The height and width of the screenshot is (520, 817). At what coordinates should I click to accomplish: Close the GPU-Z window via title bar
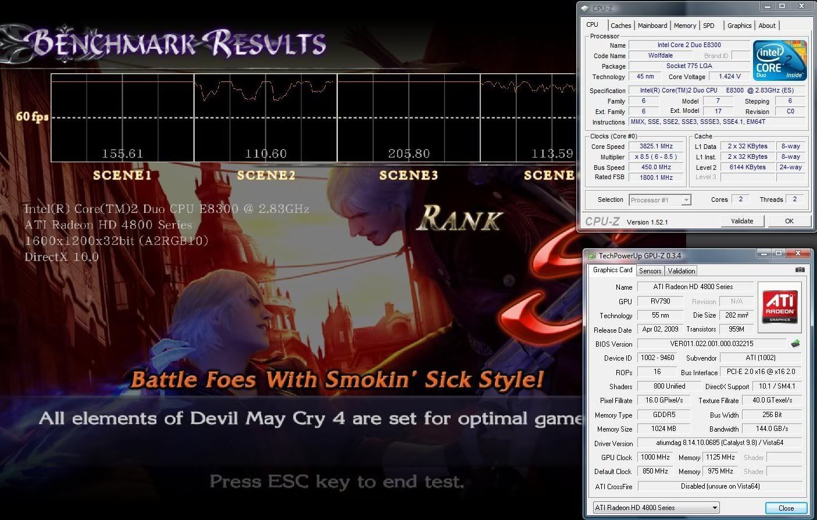797,253
